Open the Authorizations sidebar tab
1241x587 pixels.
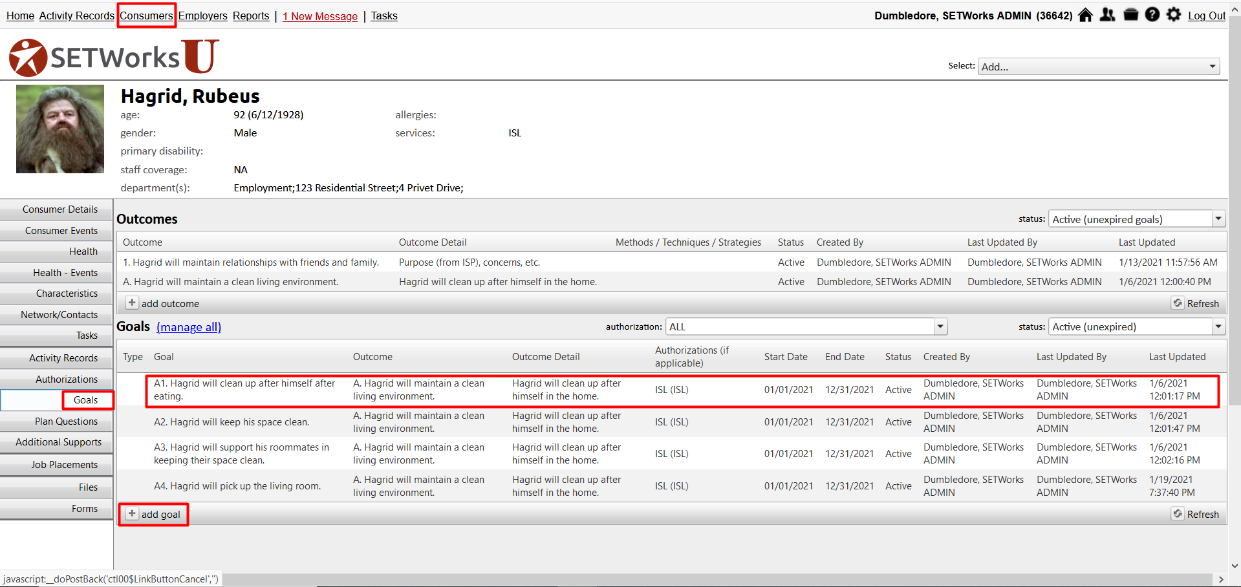click(56, 379)
